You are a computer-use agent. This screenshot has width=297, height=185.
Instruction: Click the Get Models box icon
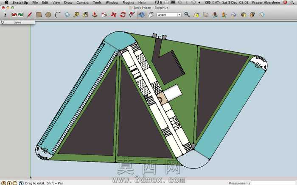tap(243, 14)
